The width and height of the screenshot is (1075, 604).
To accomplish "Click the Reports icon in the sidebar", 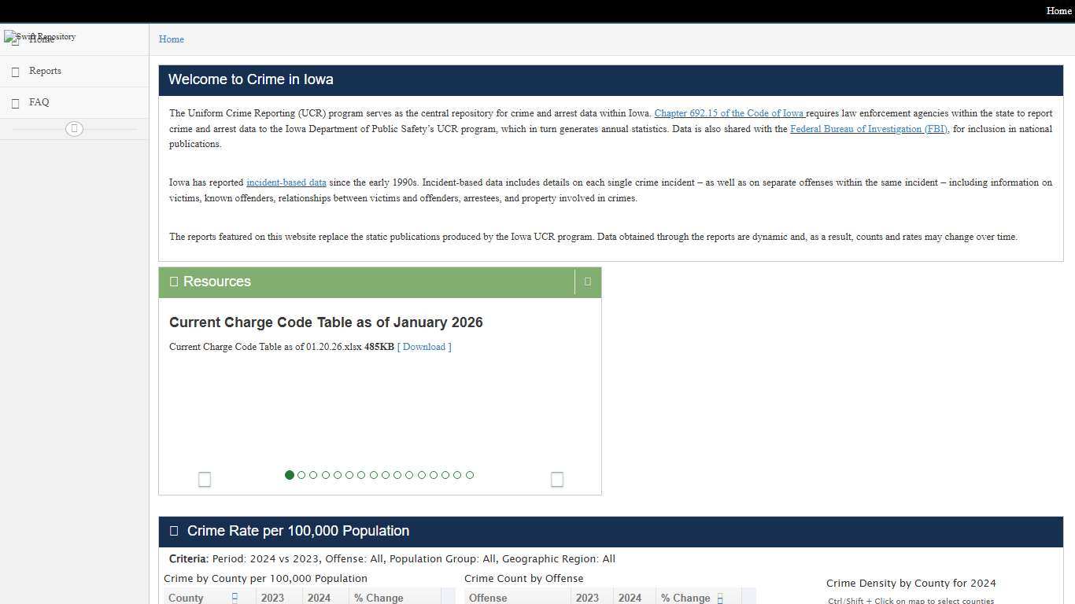I will tap(15, 72).
